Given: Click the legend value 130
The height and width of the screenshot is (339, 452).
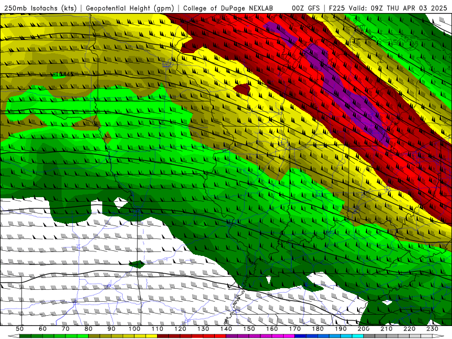Looking at the screenshot, I should coord(203,329).
